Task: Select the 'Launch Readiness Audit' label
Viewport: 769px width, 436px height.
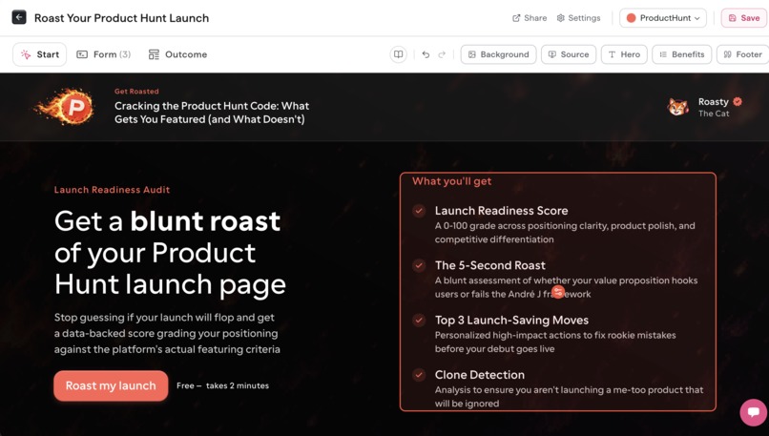Action: pos(112,190)
